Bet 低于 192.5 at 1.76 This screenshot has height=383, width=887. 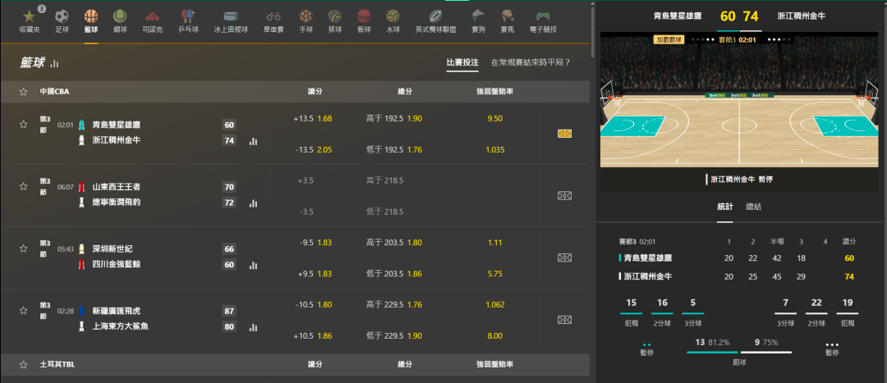pyautogui.click(x=394, y=150)
